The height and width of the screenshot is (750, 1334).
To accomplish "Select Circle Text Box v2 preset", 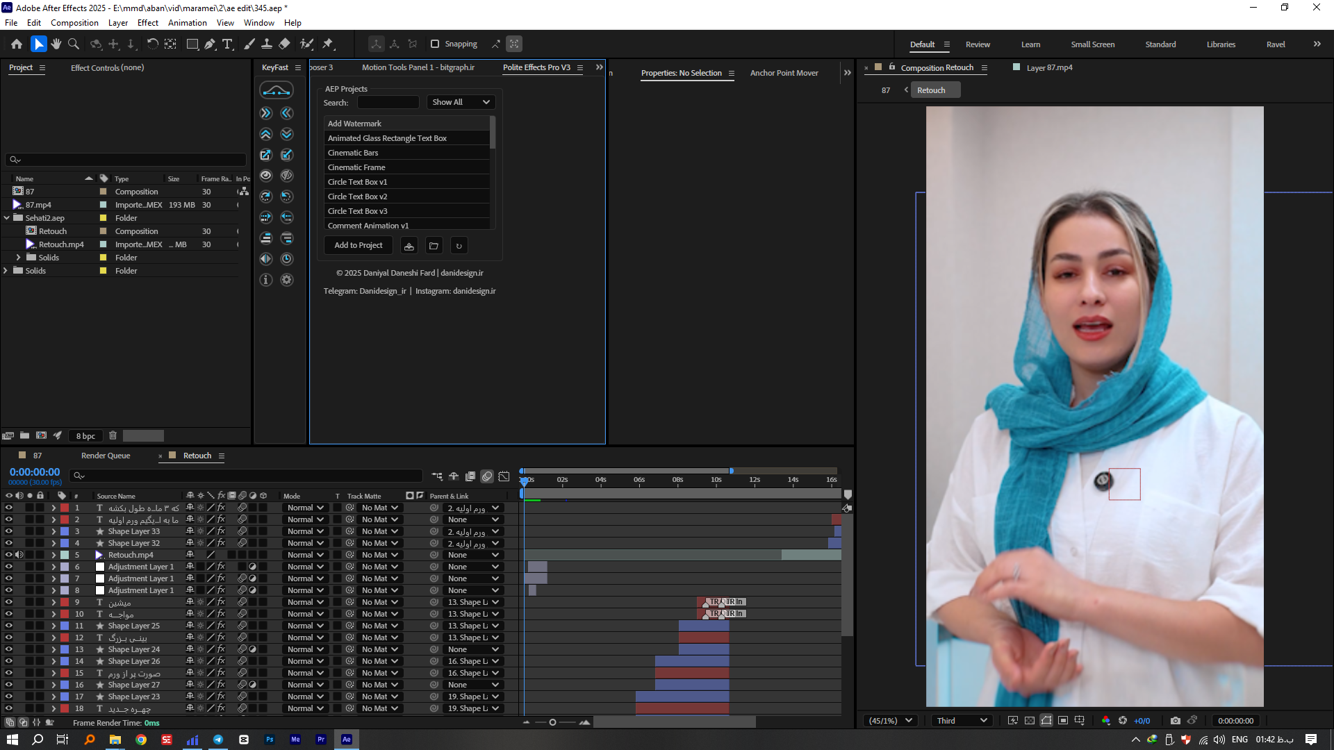I will coord(407,197).
